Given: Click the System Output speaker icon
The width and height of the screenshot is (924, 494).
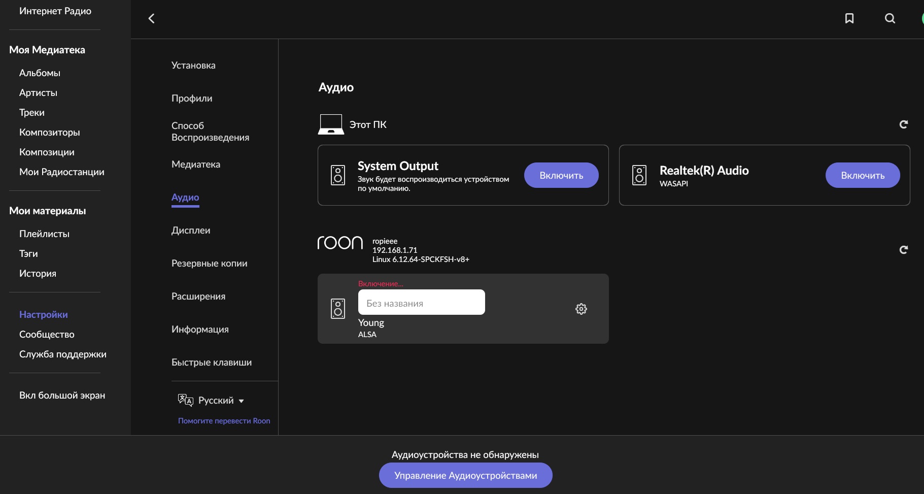Looking at the screenshot, I should [x=338, y=175].
